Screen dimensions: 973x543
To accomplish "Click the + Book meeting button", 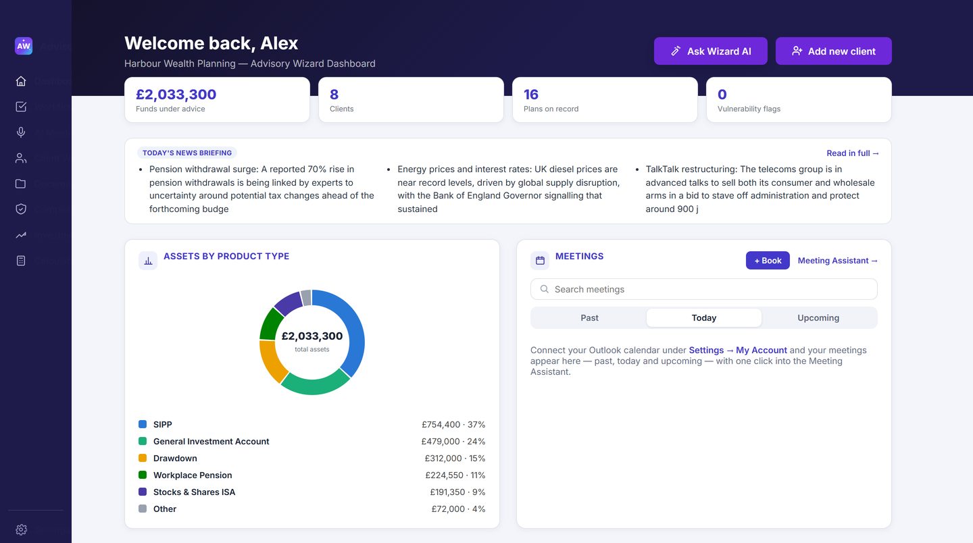I will coord(768,261).
